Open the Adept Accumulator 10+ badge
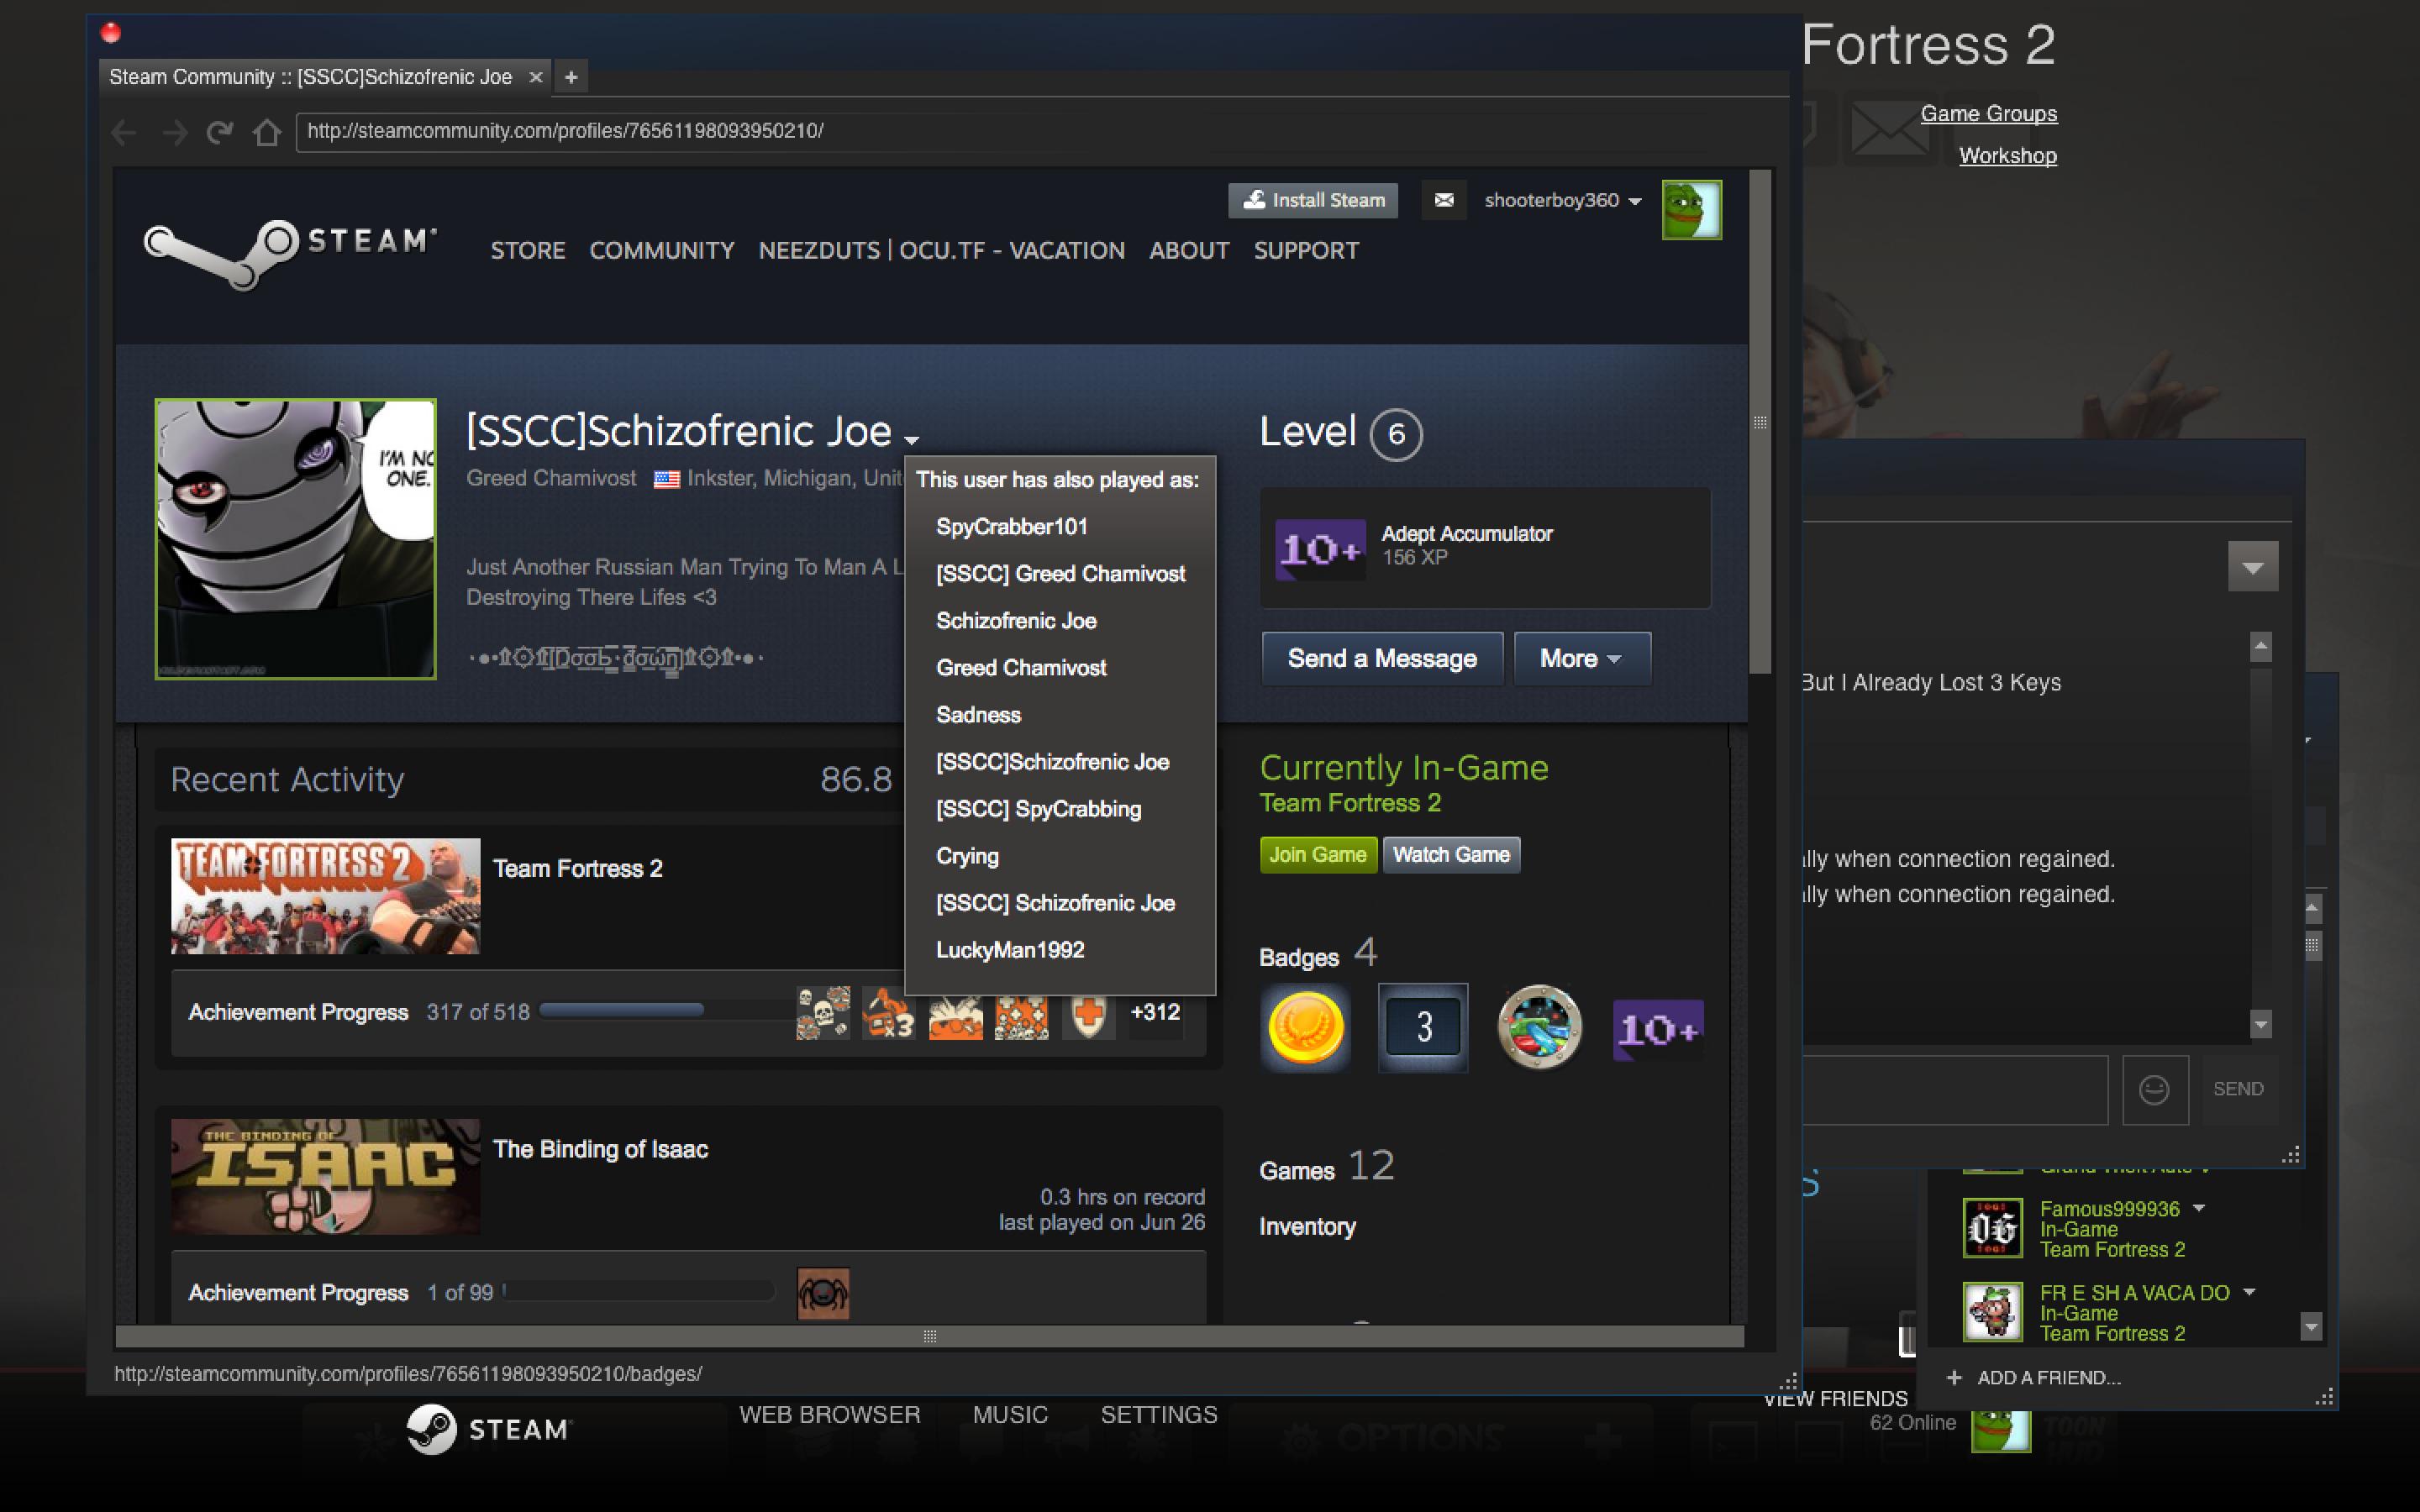This screenshot has width=2420, height=1512. pos(1319,549)
